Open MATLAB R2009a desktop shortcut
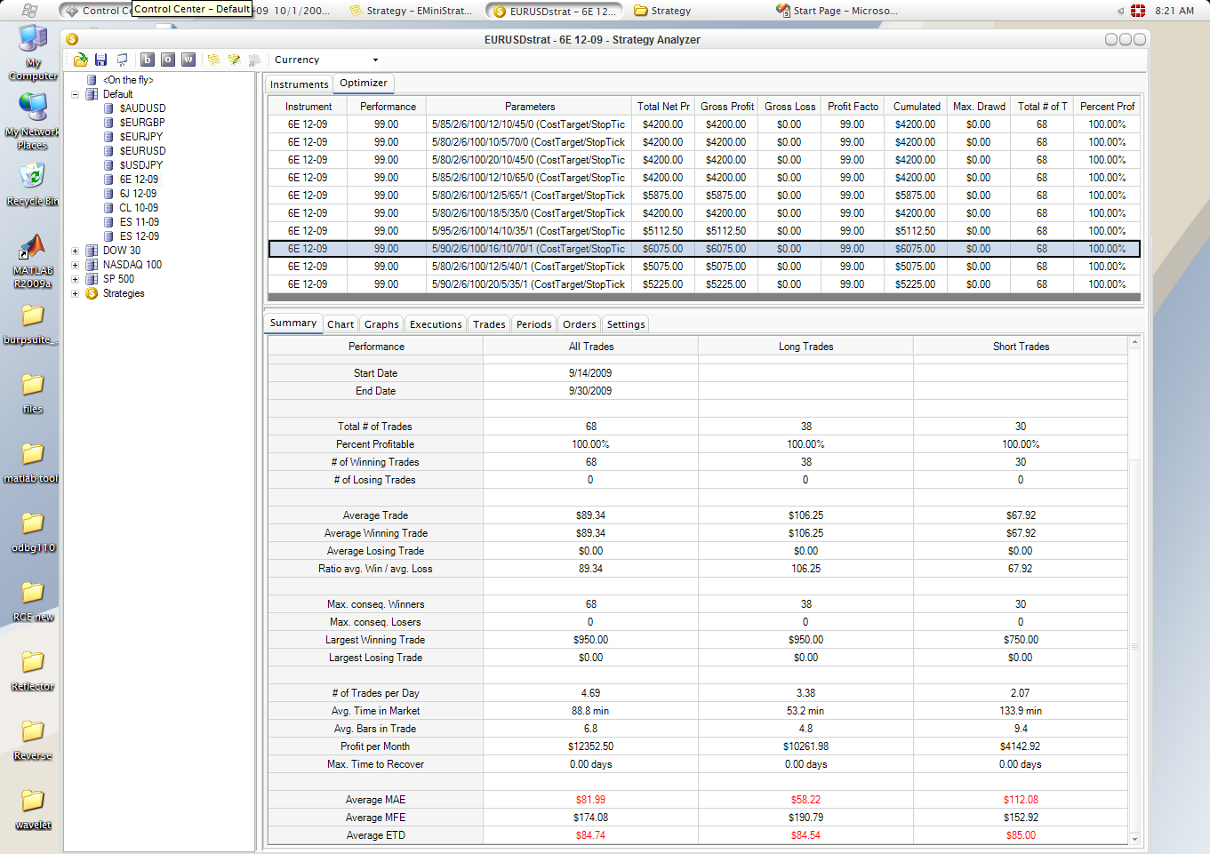 pyautogui.click(x=33, y=261)
